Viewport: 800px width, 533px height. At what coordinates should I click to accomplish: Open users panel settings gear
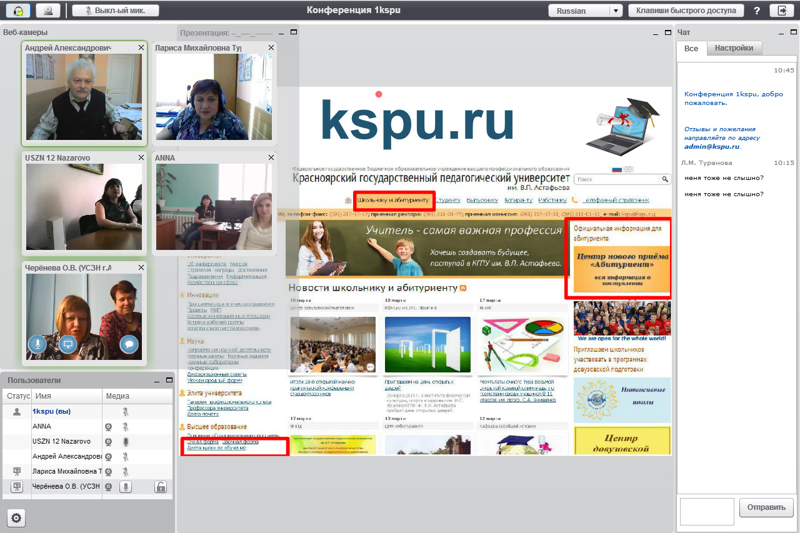point(16,518)
